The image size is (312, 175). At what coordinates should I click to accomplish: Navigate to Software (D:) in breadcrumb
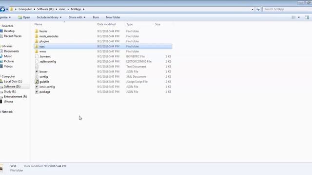point(45,9)
